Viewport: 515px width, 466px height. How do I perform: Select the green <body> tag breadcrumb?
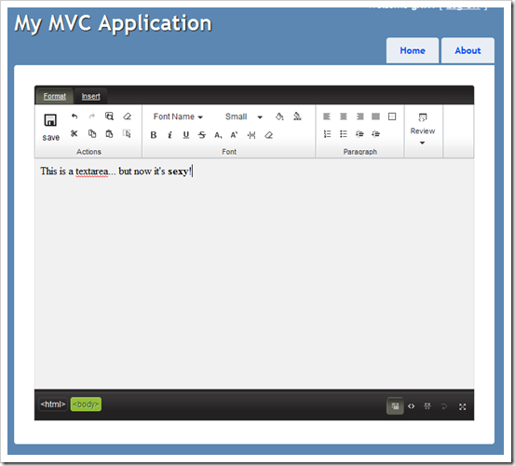tap(86, 404)
